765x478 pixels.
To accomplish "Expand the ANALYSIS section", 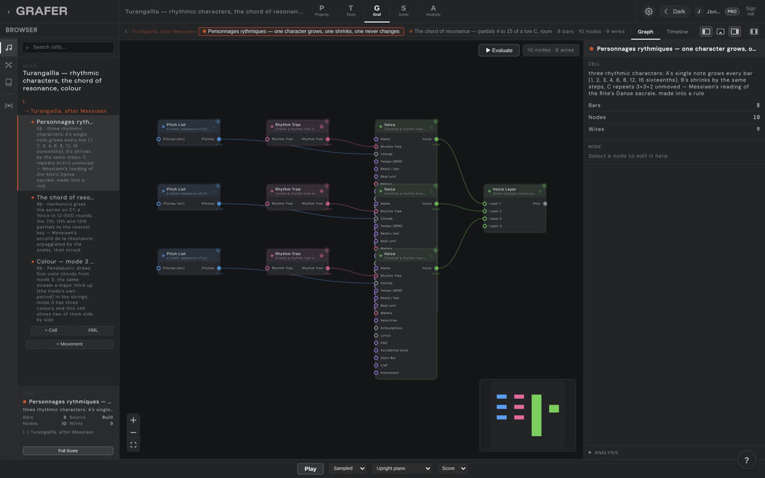I will (604, 452).
